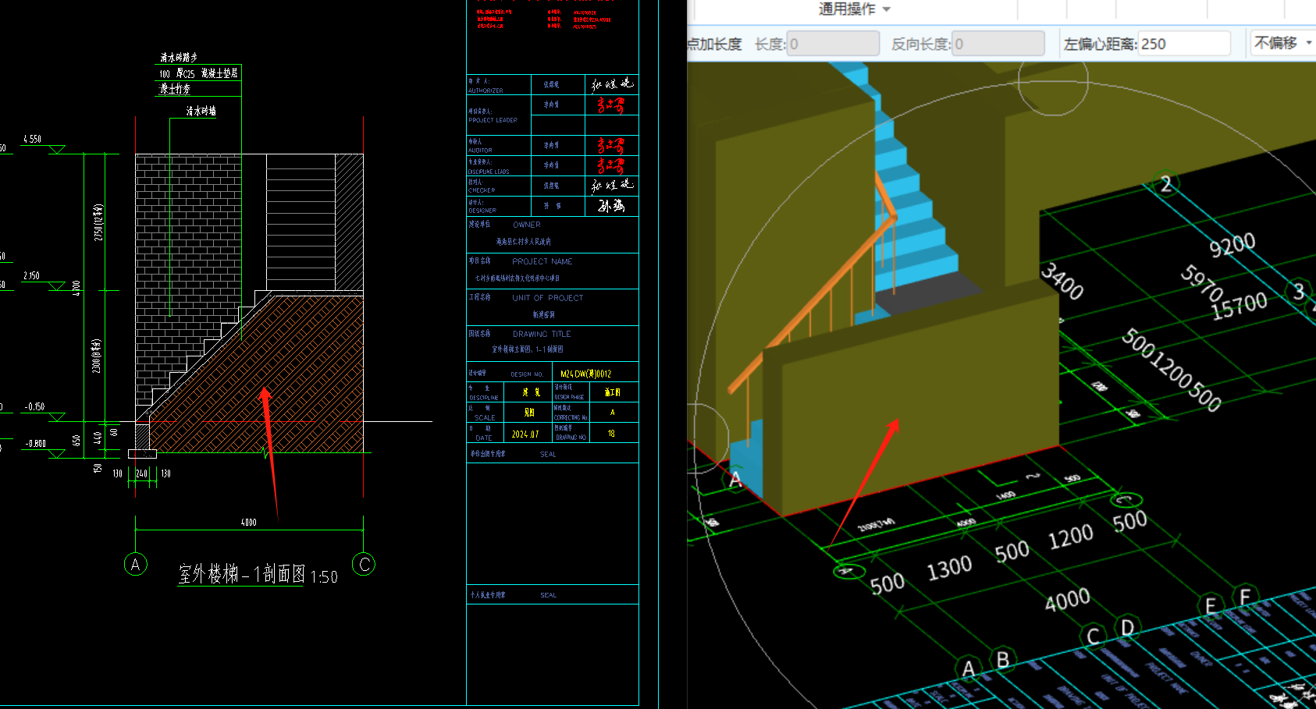Select the 室外楼梯-1剖面图 drawing title text
The width and height of the screenshot is (1316, 709).
pos(241,574)
